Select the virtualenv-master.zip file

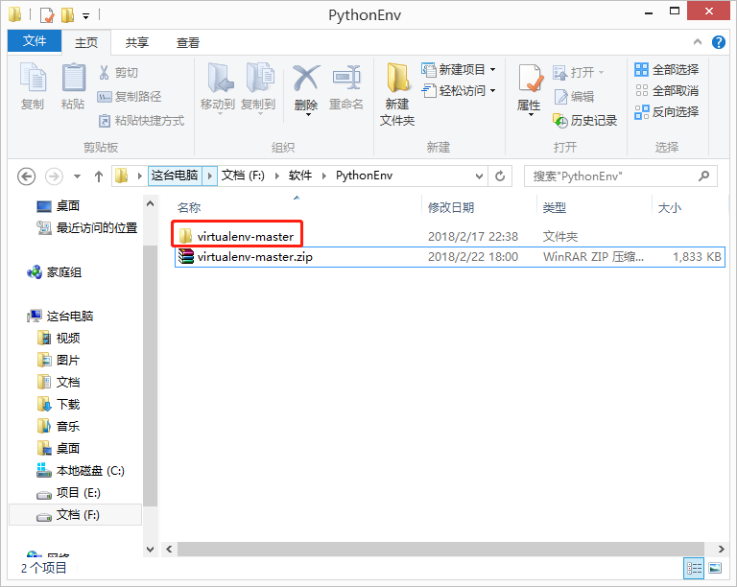pos(450,257)
